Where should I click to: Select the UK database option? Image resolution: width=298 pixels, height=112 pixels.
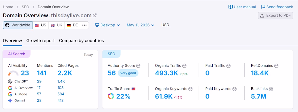56,25
